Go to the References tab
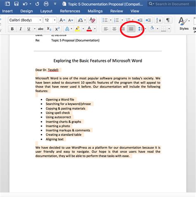196x197 pixels. 70,11
